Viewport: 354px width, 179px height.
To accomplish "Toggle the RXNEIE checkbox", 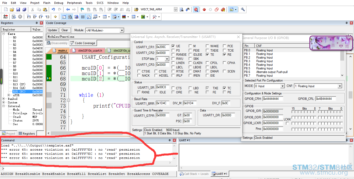I will point(173,55).
